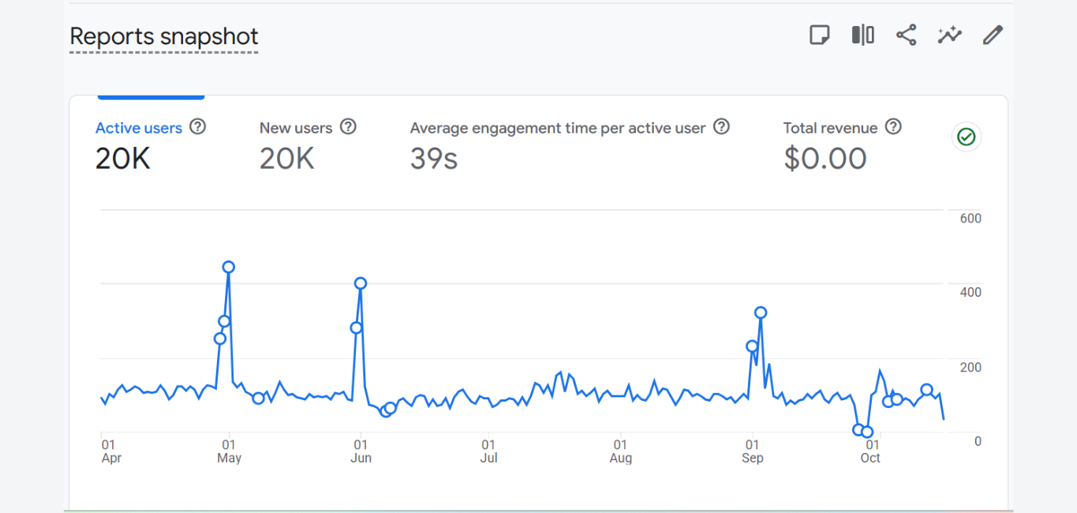Select the New users metric tab
This screenshot has width=1077, height=513.
coord(296,128)
